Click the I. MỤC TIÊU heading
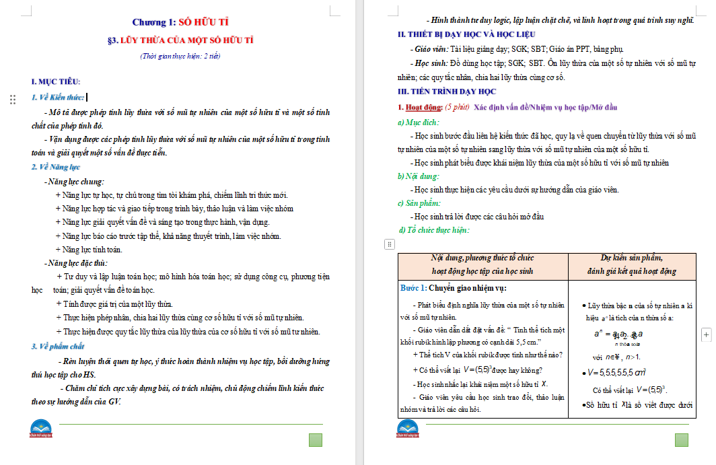 pos(55,81)
